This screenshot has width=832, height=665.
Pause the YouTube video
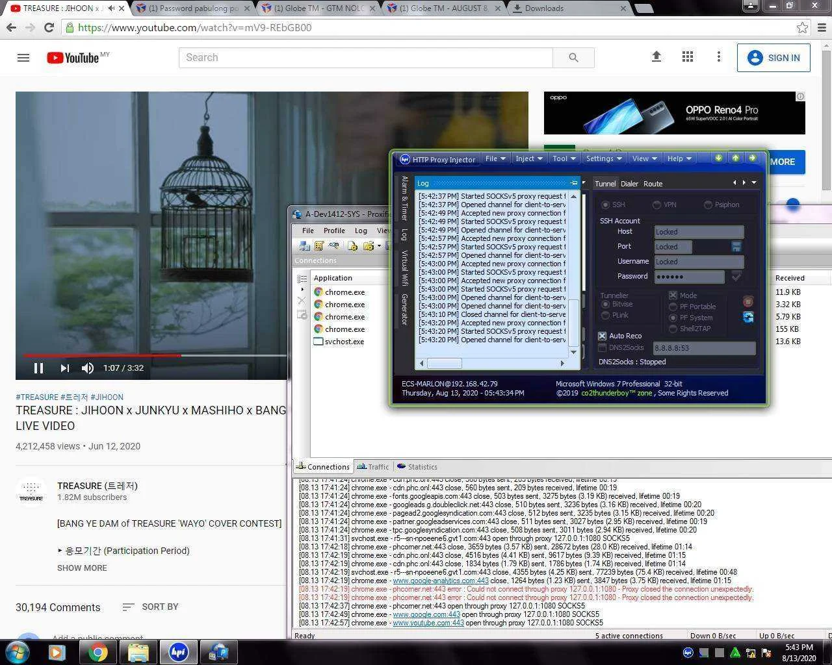tap(38, 368)
